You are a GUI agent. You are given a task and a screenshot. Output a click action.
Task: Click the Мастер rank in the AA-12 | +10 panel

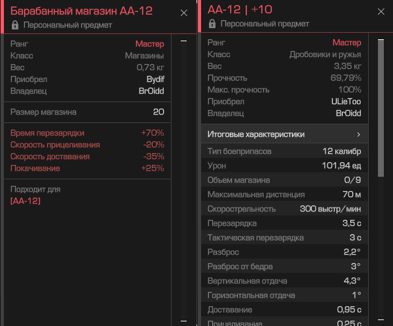point(347,43)
